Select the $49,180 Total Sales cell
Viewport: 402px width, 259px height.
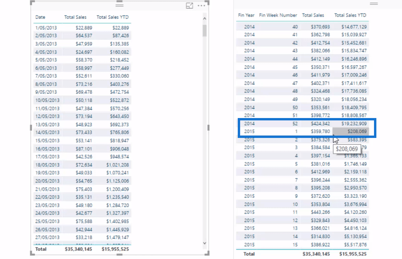84,205
